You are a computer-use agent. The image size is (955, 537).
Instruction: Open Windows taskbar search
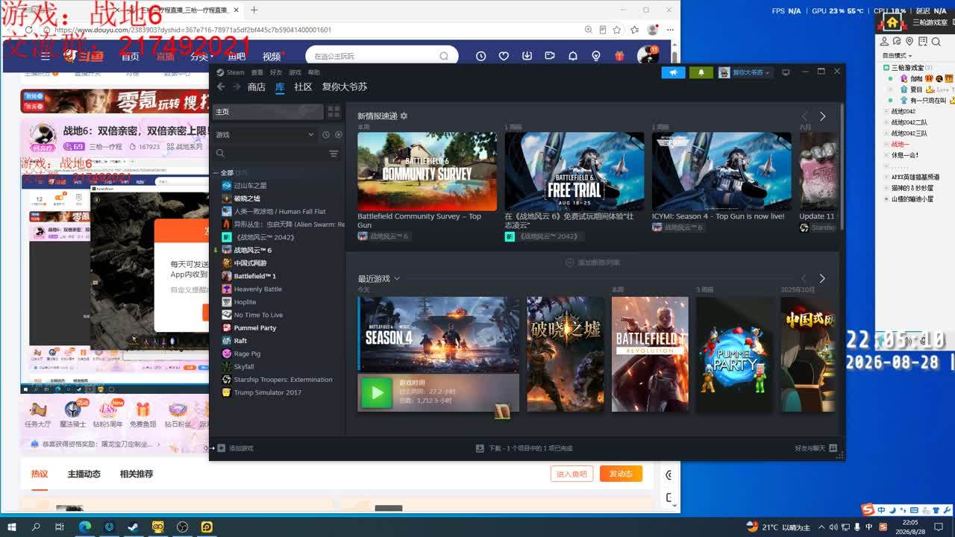click(x=36, y=527)
